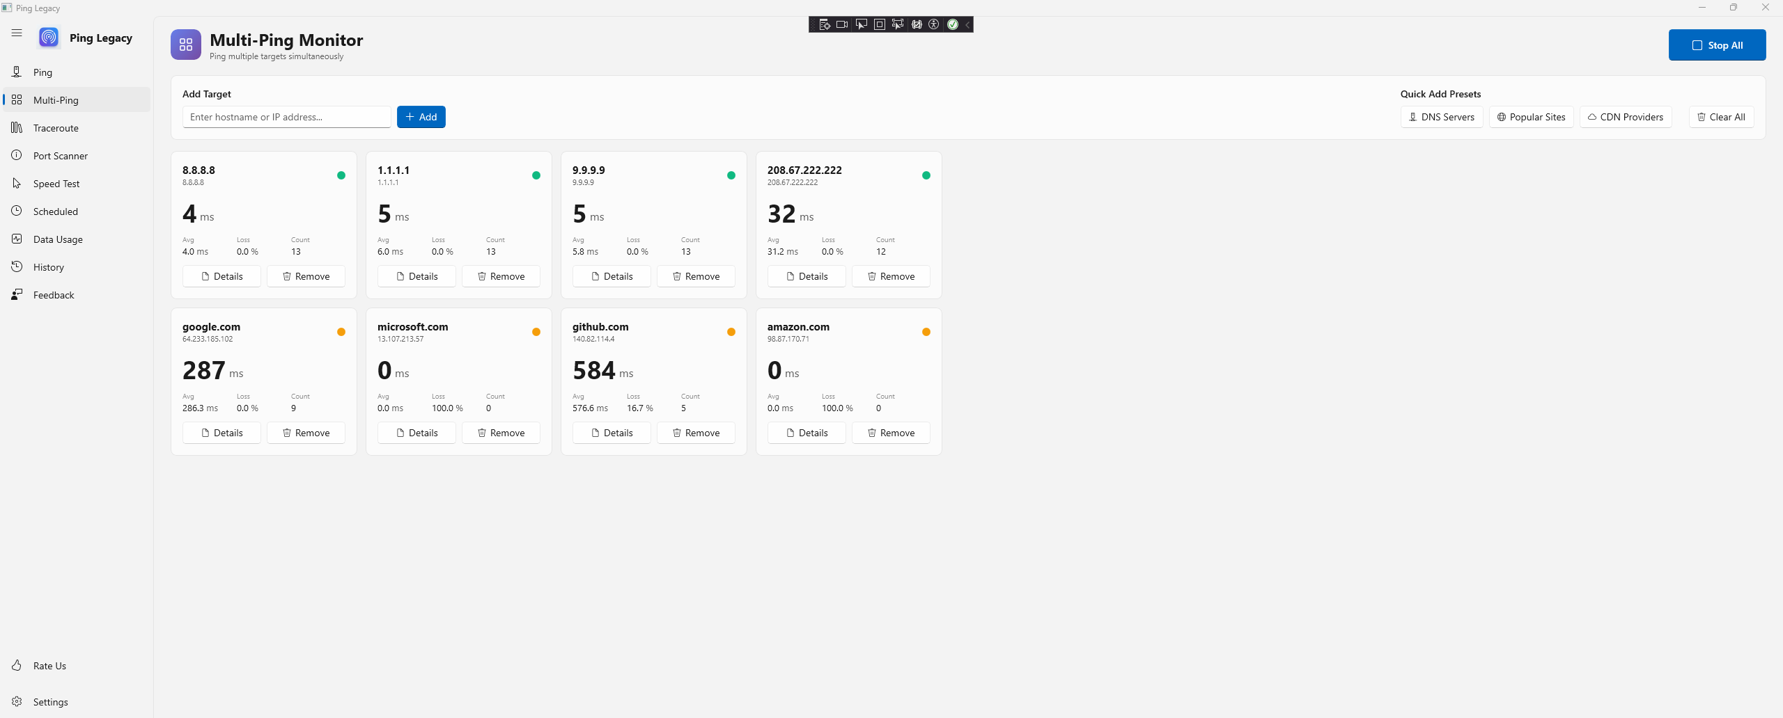Open the hamburger navigation menu
This screenshot has width=1783, height=718.
pyautogui.click(x=17, y=33)
